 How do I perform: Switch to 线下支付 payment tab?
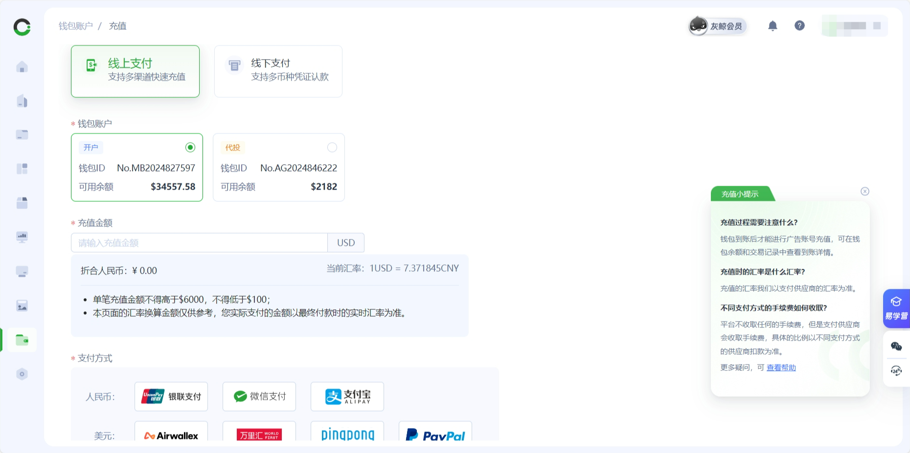click(278, 71)
